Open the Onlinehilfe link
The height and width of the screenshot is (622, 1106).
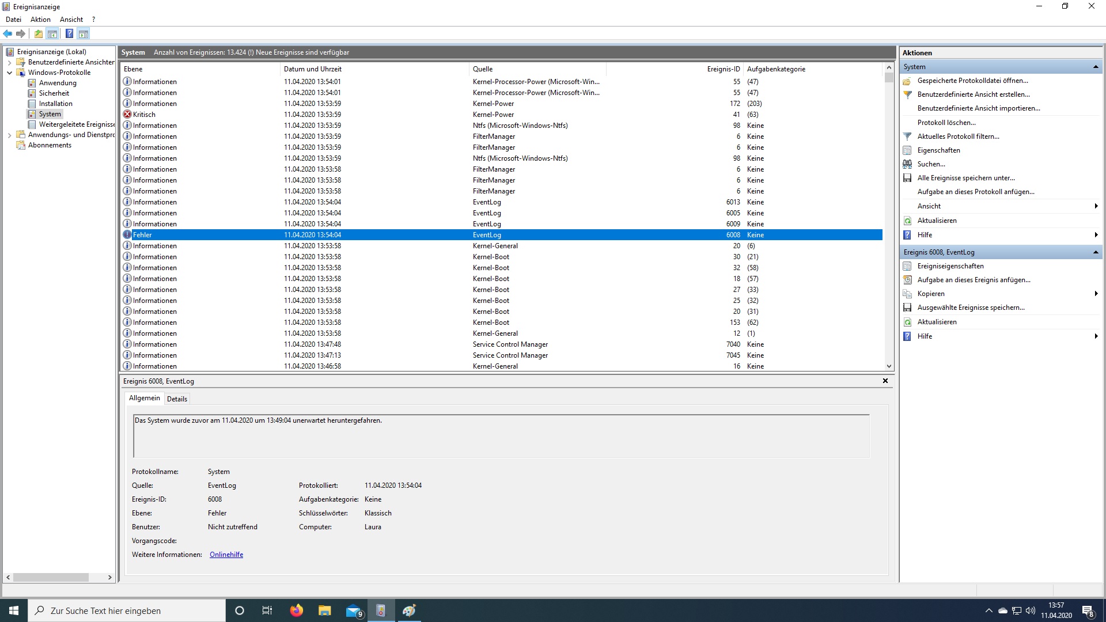pos(226,555)
